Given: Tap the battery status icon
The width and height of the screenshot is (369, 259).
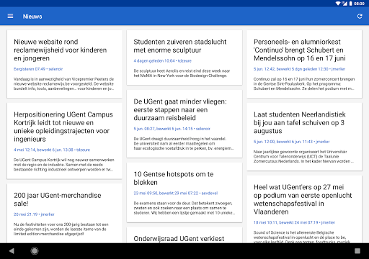Looking at the screenshot, I should tap(350, 4).
